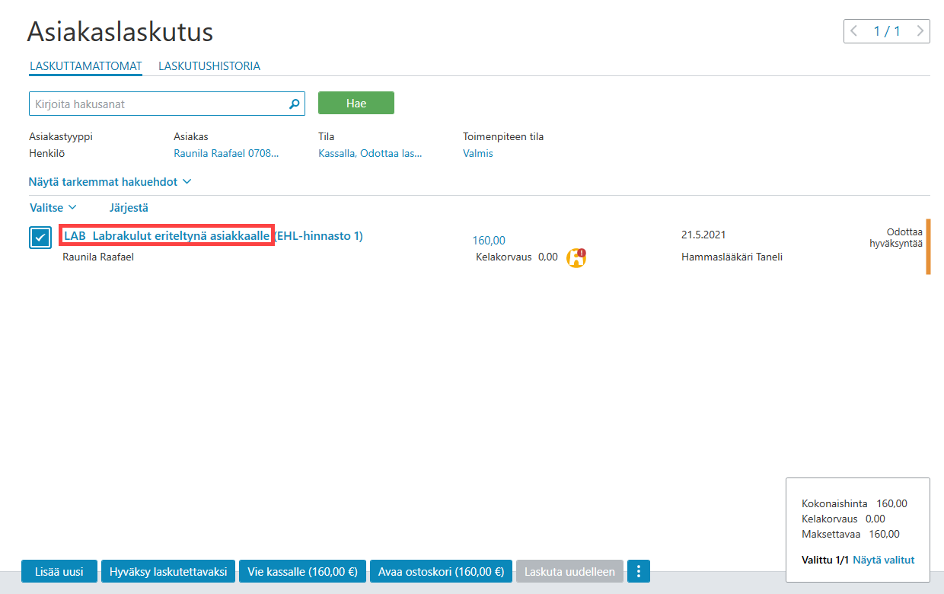Click the Raunila Raafael customer filter link
The width and height of the screenshot is (944, 594).
click(x=226, y=153)
